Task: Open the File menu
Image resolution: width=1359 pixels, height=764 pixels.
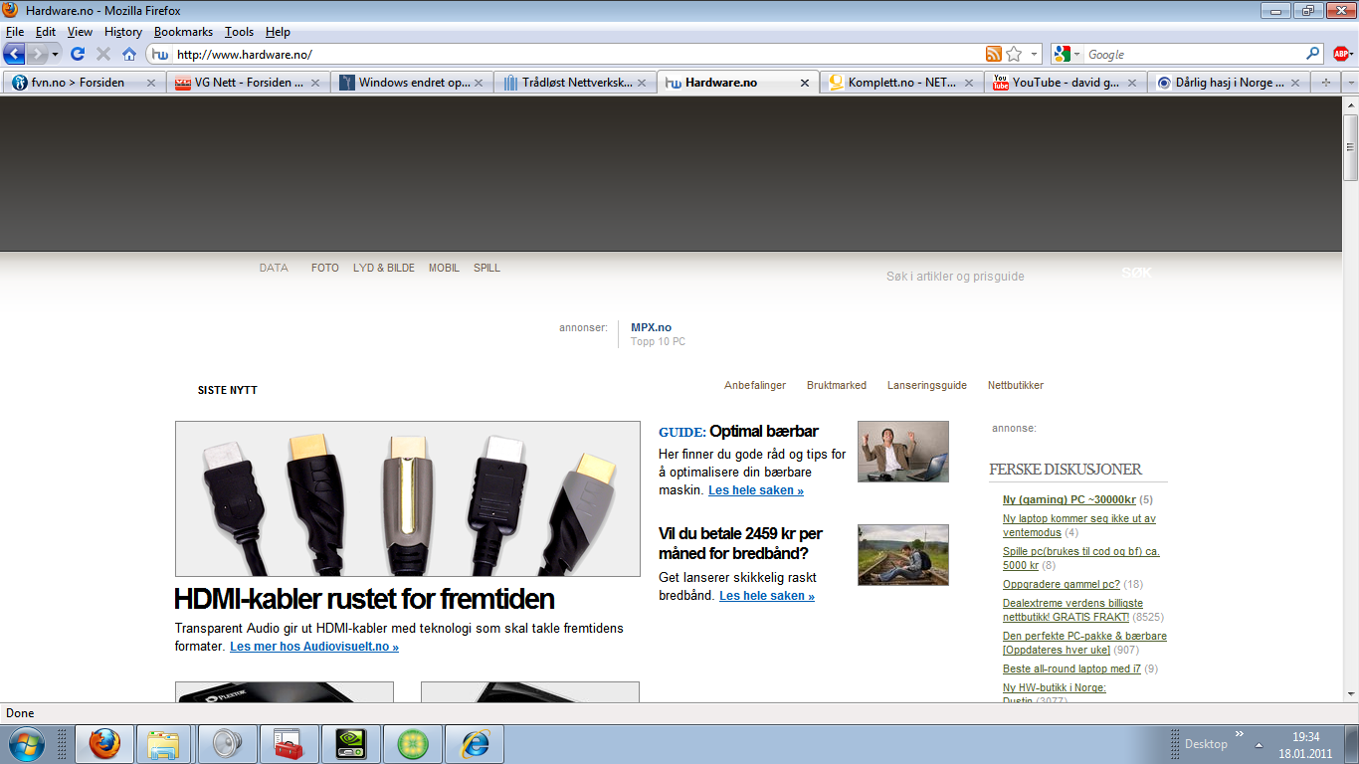Action: pyautogui.click(x=15, y=32)
